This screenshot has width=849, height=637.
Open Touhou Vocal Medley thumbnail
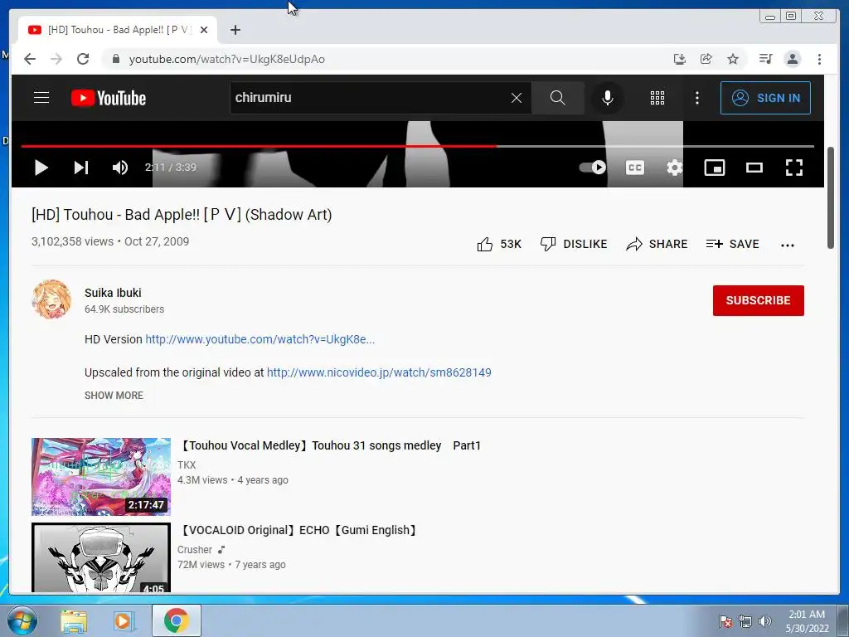100,477
